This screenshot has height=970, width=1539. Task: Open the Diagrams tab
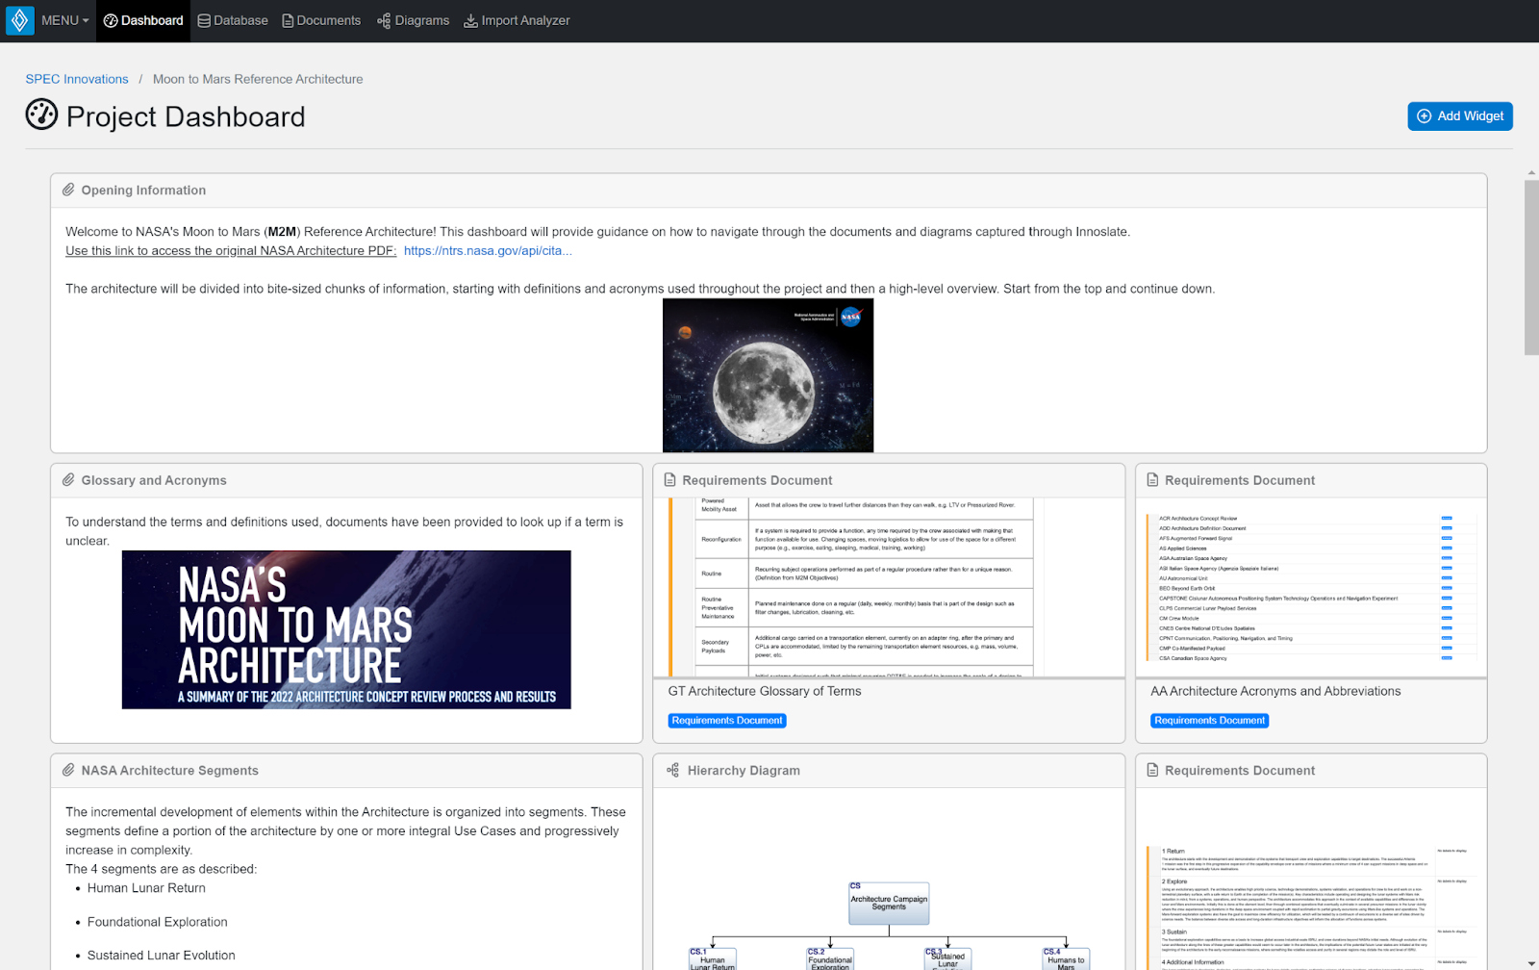[414, 20]
